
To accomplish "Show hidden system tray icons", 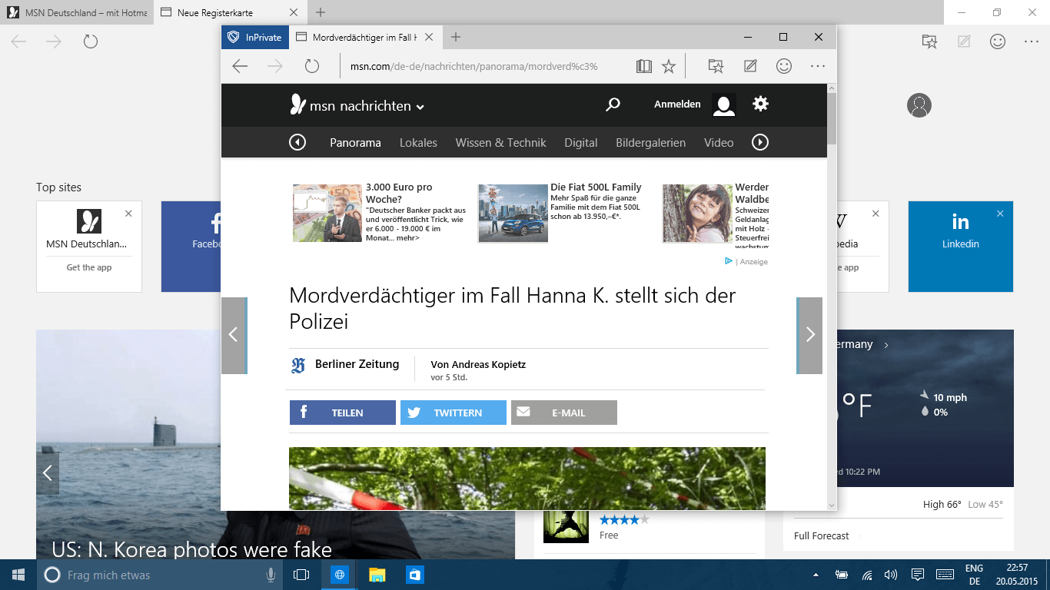I will point(817,575).
